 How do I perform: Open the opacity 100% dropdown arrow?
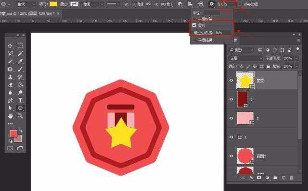[x=297, y=58]
